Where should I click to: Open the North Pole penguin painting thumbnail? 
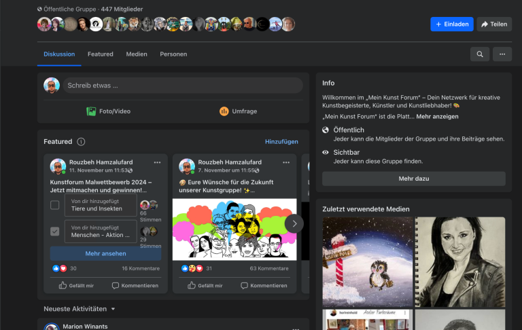coord(368,262)
